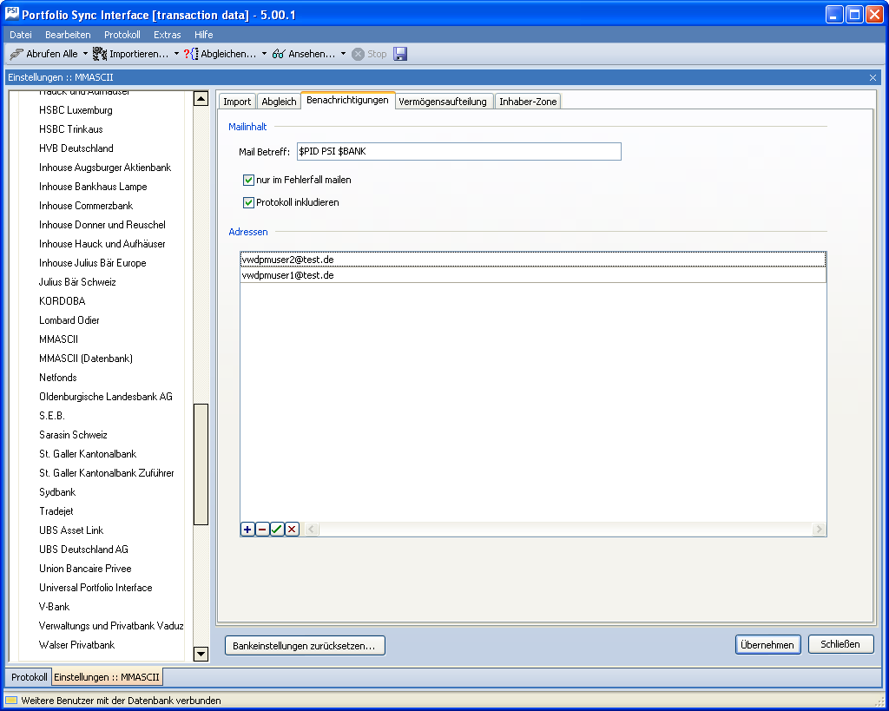Switch to the Protokoll bottom tab

pos(30,677)
